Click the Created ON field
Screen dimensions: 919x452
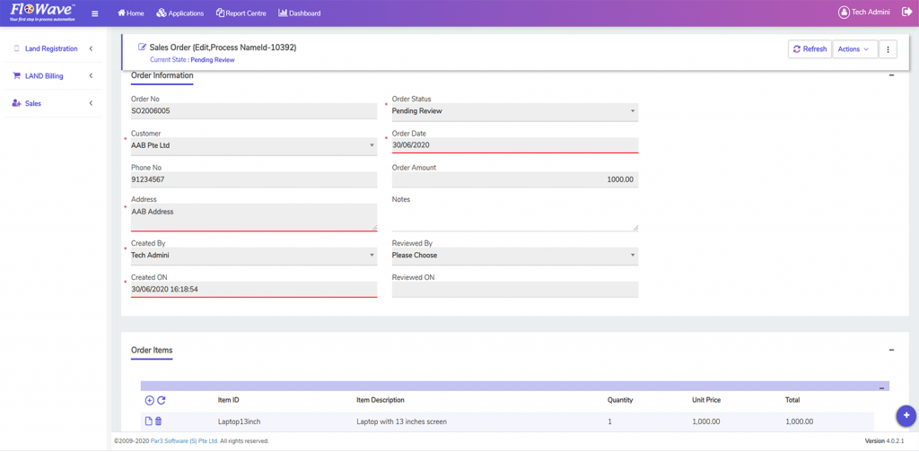coord(254,290)
